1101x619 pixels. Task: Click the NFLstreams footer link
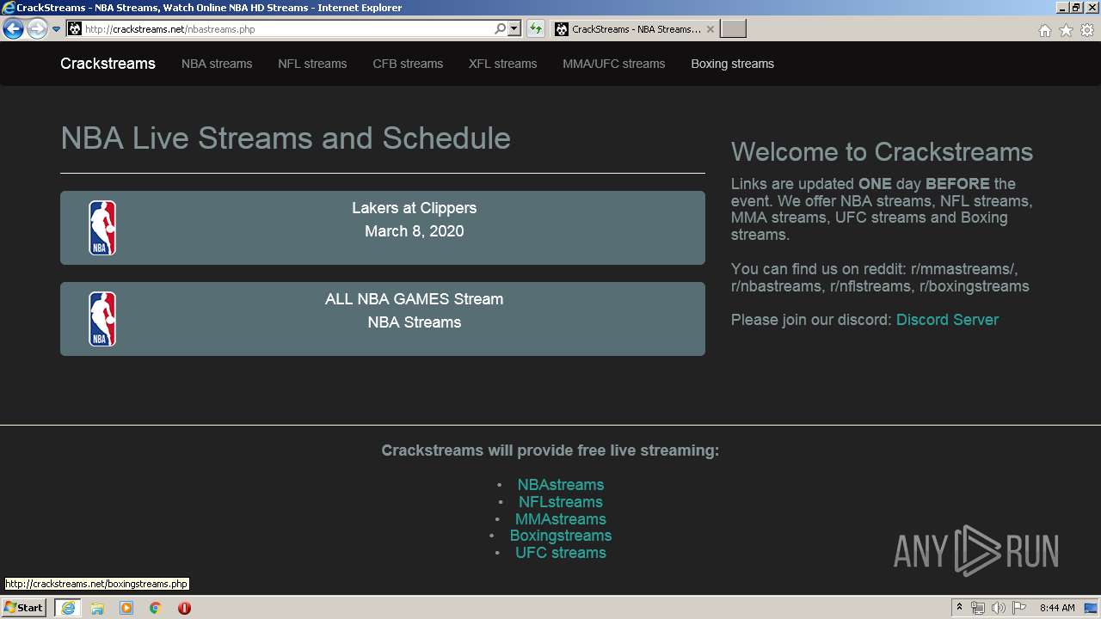[x=561, y=502]
